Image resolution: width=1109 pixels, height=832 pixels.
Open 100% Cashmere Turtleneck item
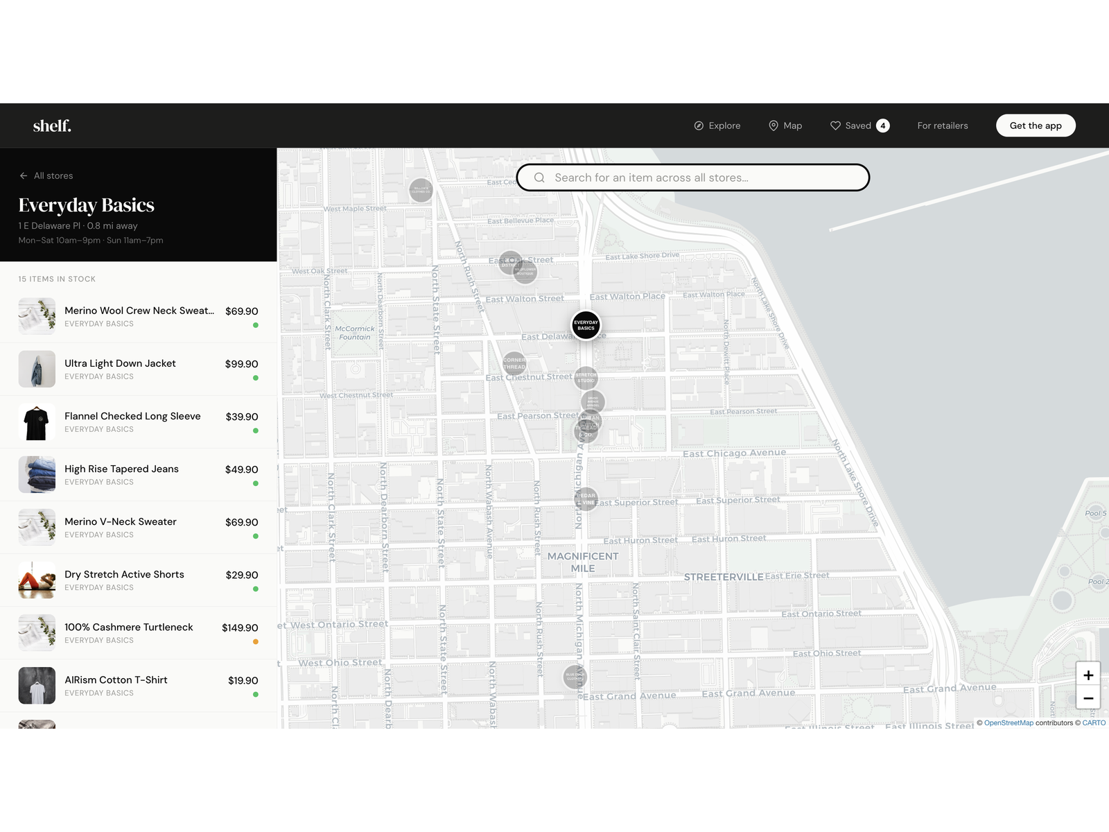click(x=139, y=633)
